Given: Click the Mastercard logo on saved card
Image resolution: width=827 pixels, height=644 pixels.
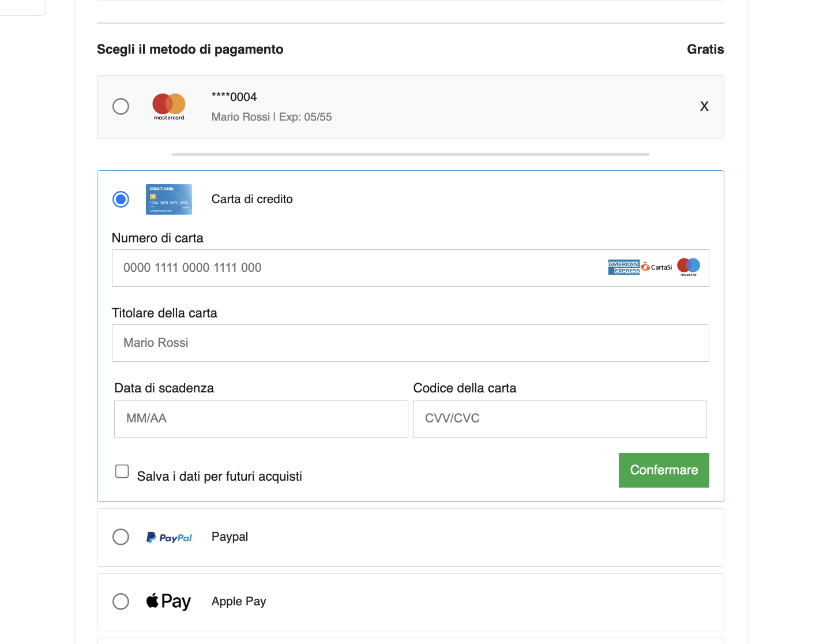Looking at the screenshot, I should click(x=169, y=106).
